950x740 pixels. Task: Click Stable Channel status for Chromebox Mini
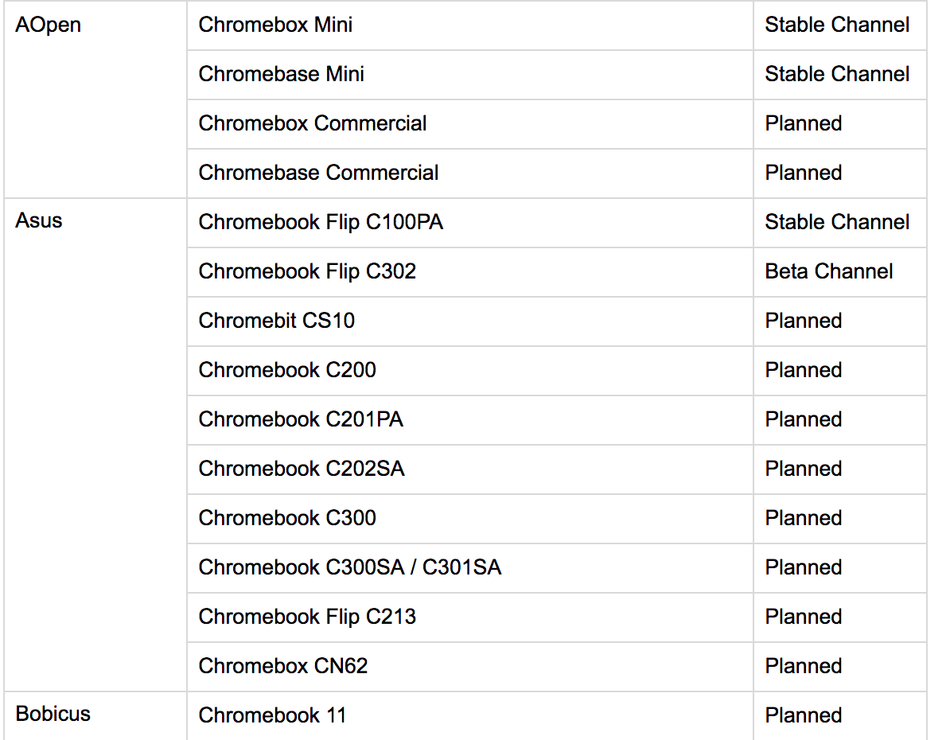click(837, 25)
